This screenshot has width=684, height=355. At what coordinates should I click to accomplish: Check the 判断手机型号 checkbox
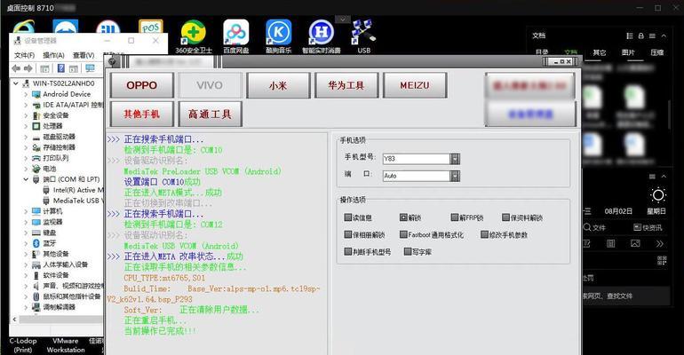tap(347, 251)
